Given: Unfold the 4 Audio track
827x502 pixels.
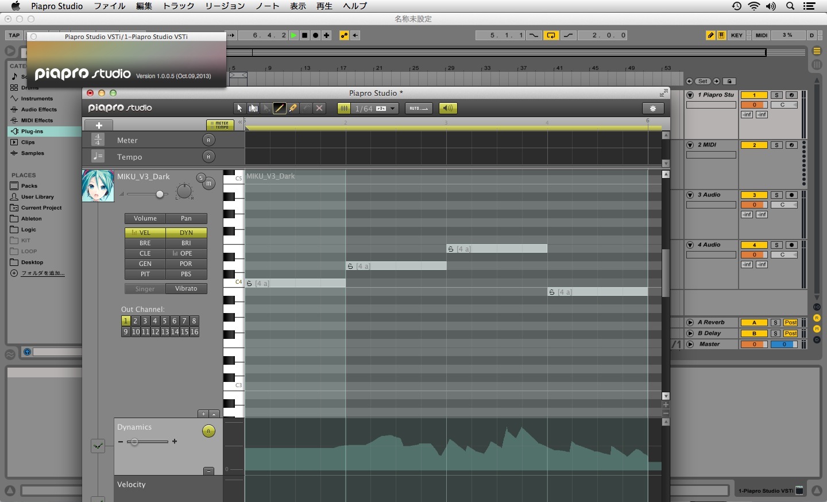Looking at the screenshot, I should click(x=690, y=245).
